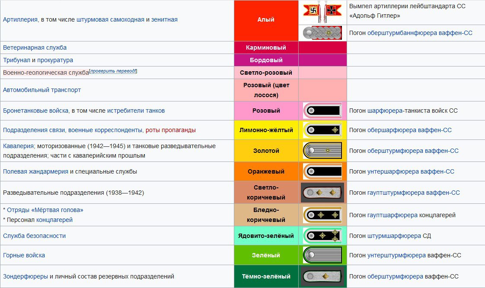
Task: Click the проверить перевод superscript note
Action: click(113, 71)
